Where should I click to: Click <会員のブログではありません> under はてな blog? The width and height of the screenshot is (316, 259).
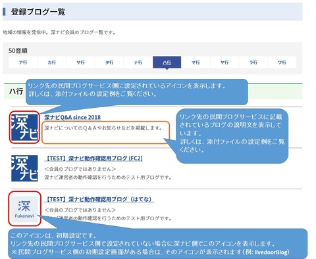80,210
